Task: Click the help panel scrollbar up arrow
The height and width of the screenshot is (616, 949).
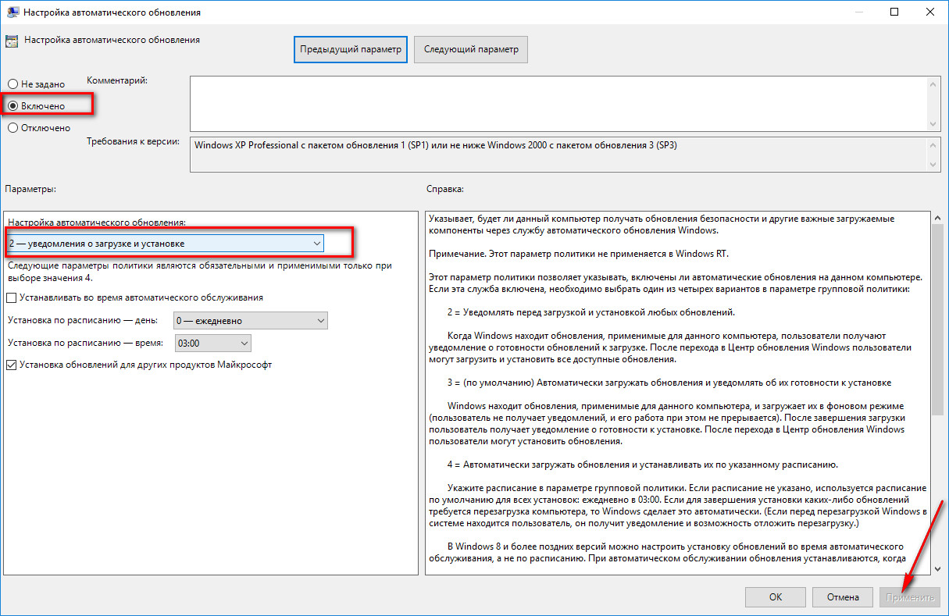Action: (937, 219)
